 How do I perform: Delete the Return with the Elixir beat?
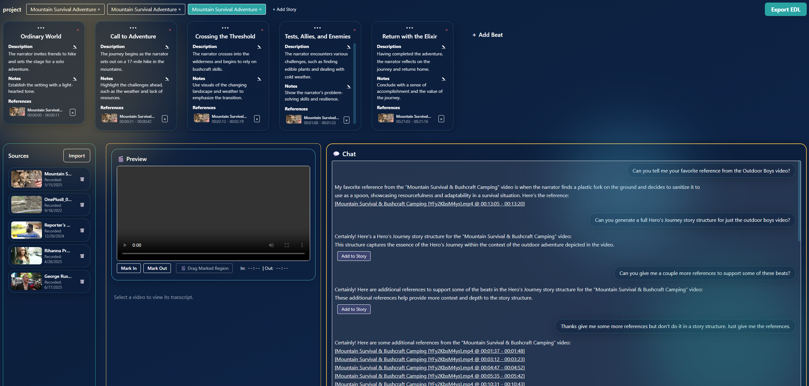446,30
